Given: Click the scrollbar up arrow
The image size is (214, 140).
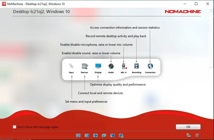Looking at the screenshot, I should [x=211, y=10].
